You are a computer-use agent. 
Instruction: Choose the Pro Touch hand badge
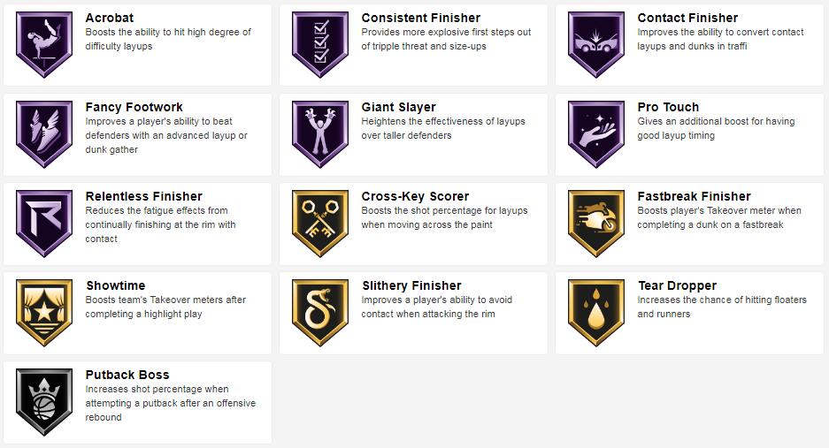(596, 134)
